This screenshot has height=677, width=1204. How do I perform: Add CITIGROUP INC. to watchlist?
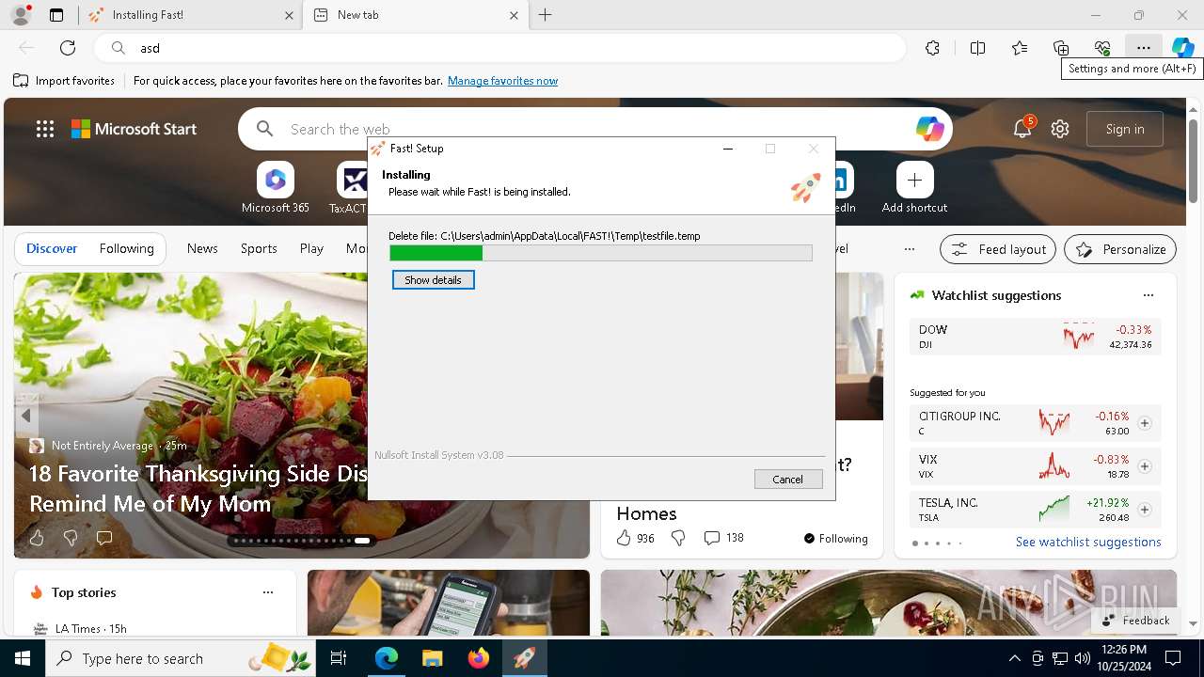coord(1145,423)
